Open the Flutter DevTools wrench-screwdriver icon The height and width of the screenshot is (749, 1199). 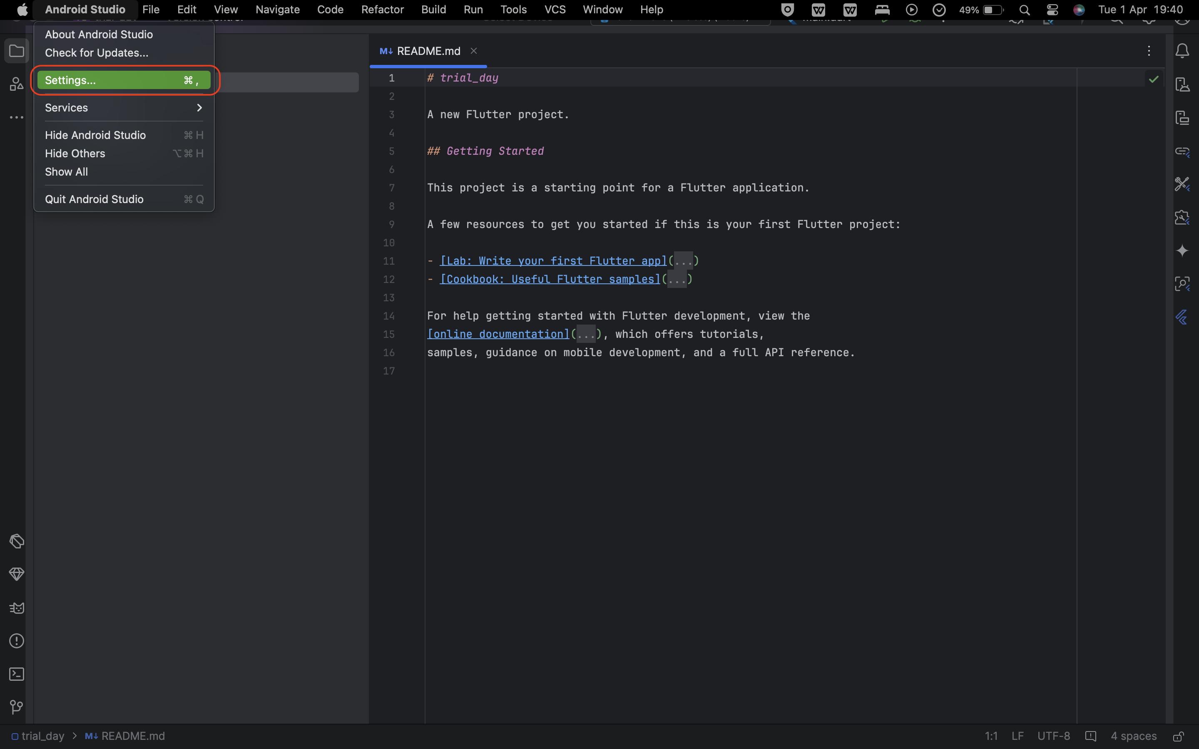[x=1182, y=184]
